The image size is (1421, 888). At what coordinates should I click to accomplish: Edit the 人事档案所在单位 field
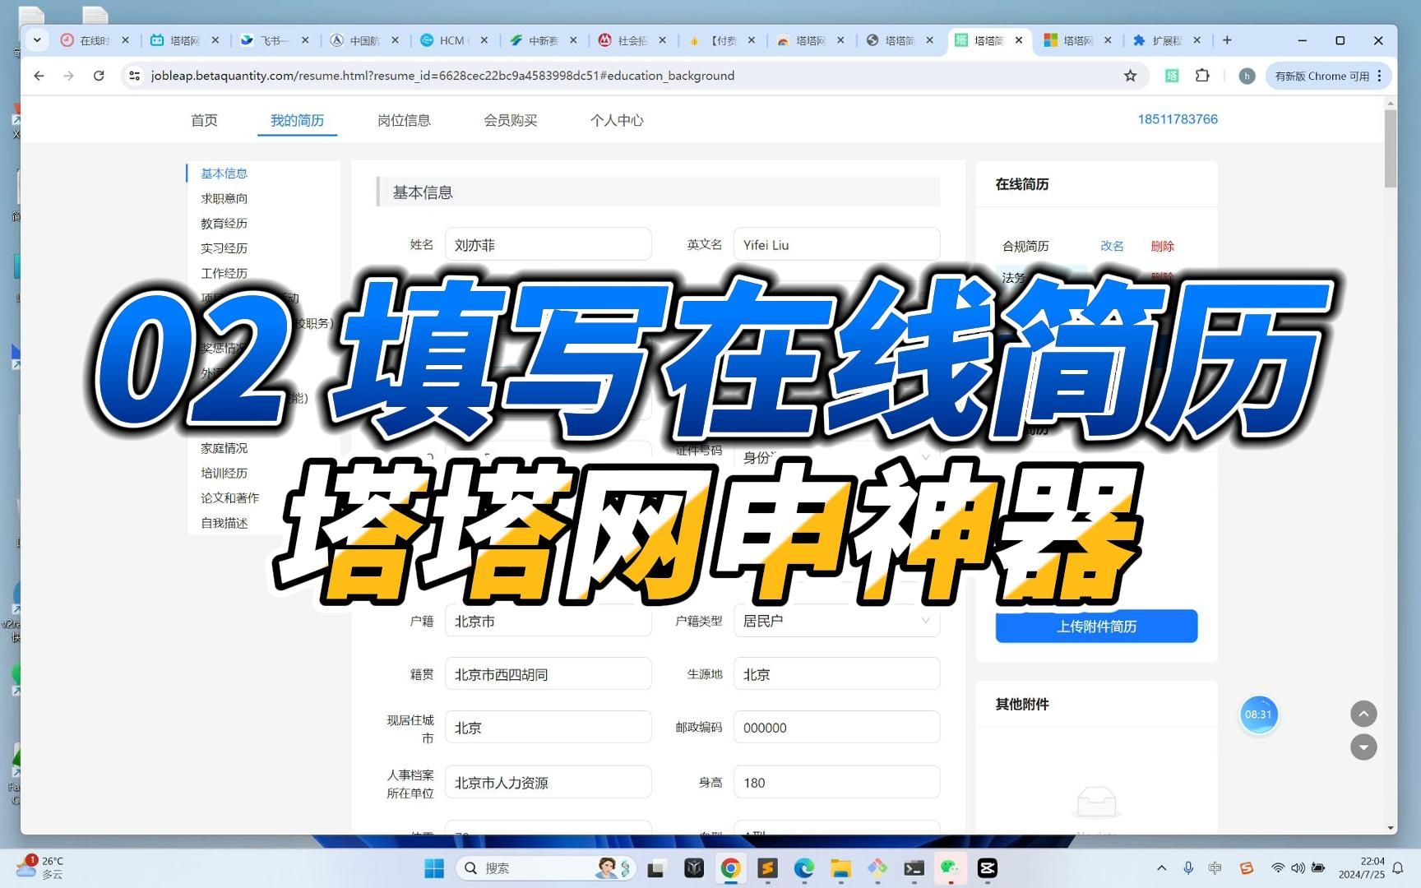coord(548,782)
